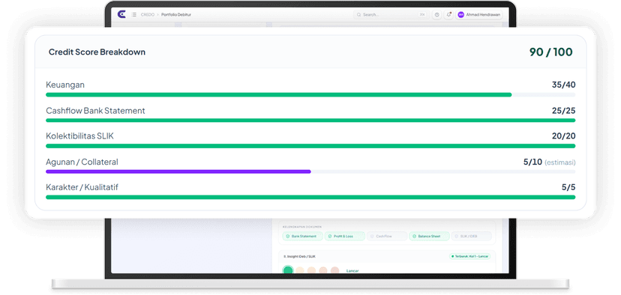Click the purple Agunan / Collateral progress bar

click(178, 171)
